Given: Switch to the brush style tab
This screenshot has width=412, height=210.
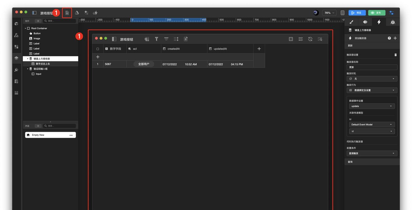Looking at the screenshot, I should click(351, 22).
